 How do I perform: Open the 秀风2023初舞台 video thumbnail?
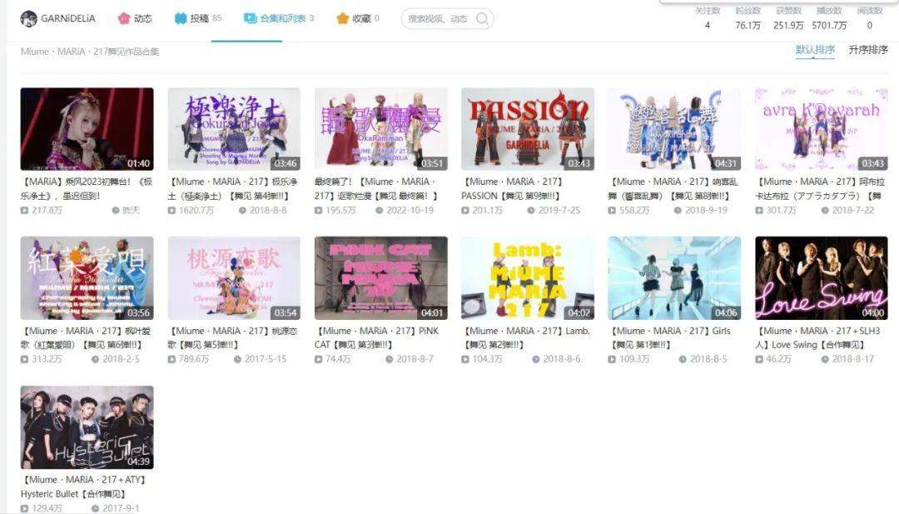pos(87,129)
